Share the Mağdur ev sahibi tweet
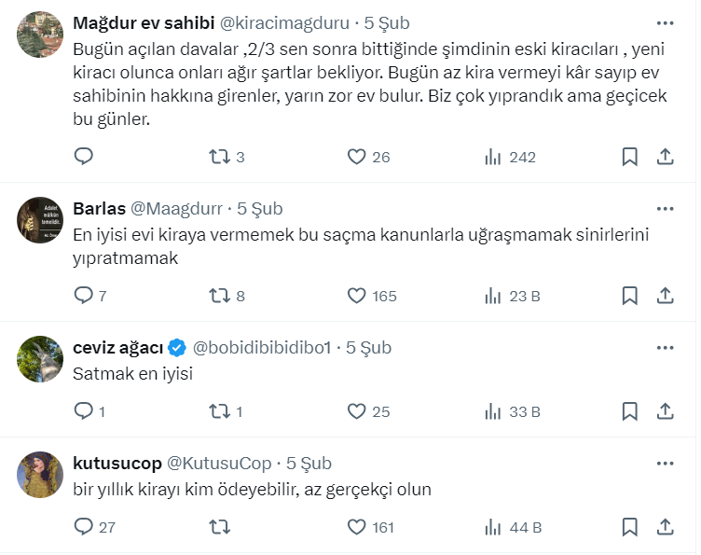The height and width of the screenshot is (555, 701). click(666, 157)
